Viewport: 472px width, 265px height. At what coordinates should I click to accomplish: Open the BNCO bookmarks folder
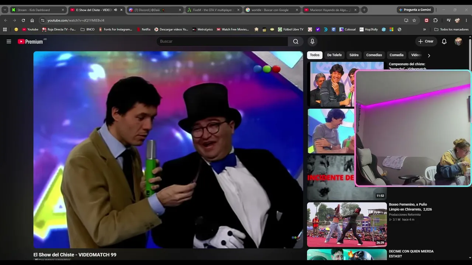pyautogui.click(x=87, y=29)
